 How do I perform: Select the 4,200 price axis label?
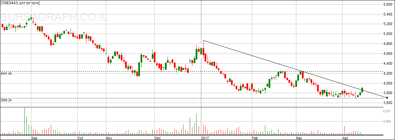coord(388,74)
